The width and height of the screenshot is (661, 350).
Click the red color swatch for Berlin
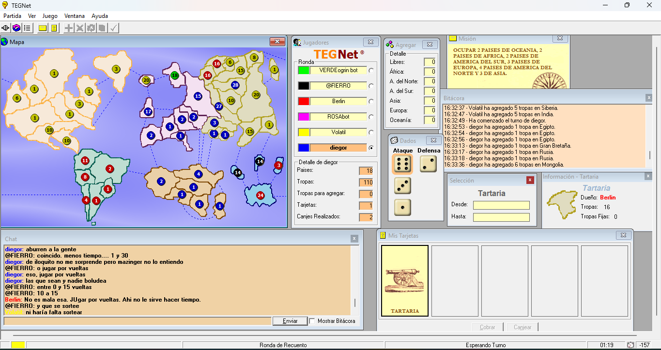pos(304,102)
